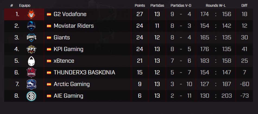Select the Diff column header
This screenshot has height=114, width=258.
pos(244,5)
